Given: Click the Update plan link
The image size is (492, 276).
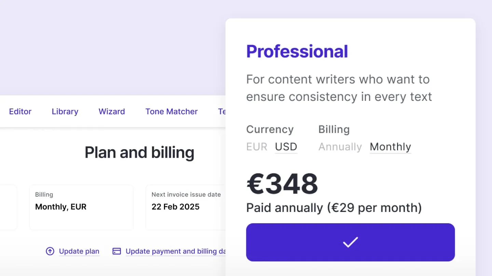Looking at the screenshot, I should point(79,251).
